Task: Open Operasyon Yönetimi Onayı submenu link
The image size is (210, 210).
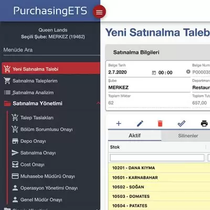Action: click(49, 188)
